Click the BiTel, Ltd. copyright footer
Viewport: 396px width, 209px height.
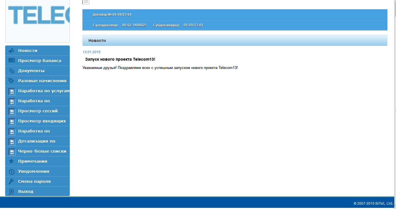click(373, 204)
